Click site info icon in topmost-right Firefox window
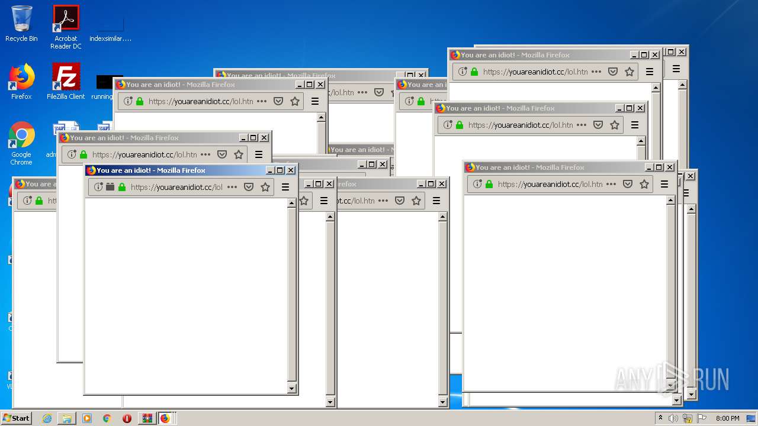 462,72
